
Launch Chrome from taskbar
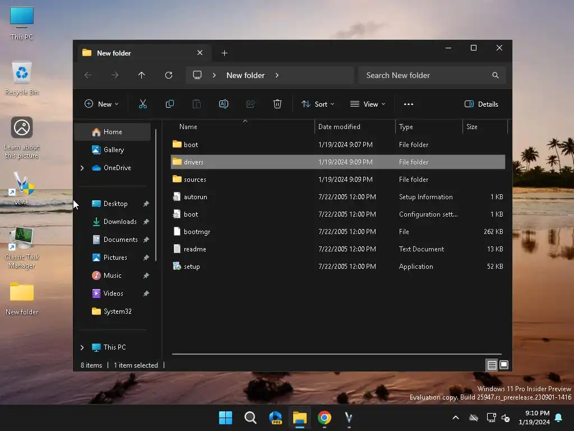pos(325,418)
